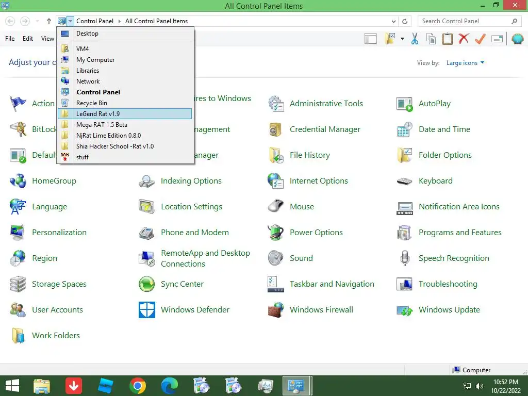Click the Cut scissors toolbar icon
528x396 pixels.
415,39
